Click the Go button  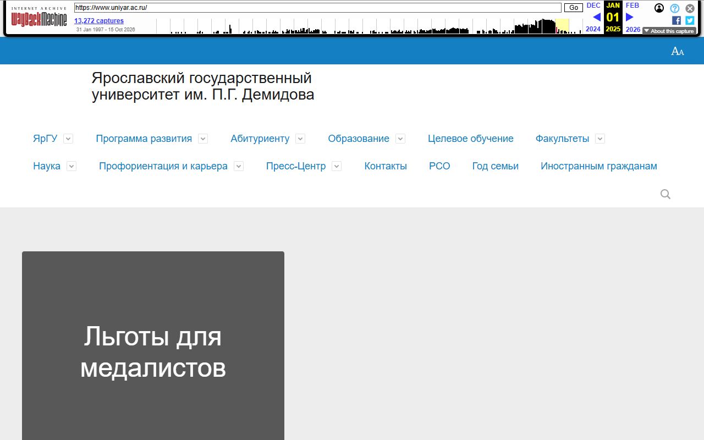pos(574,8)
